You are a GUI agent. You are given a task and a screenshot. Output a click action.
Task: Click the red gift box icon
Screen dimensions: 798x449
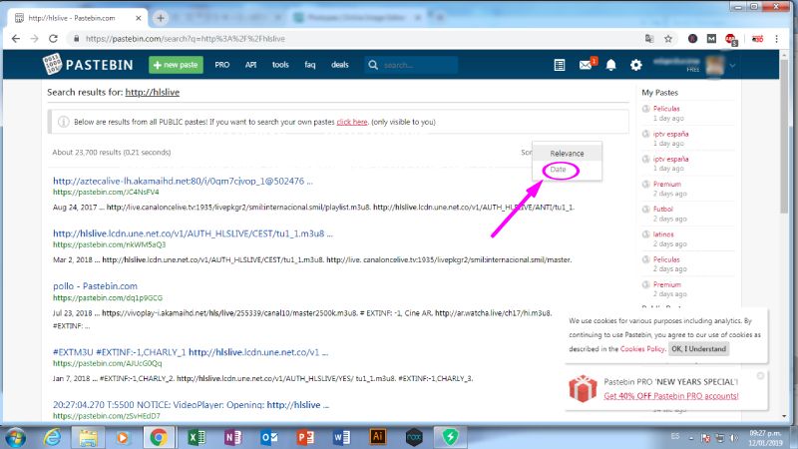[583, 388]
